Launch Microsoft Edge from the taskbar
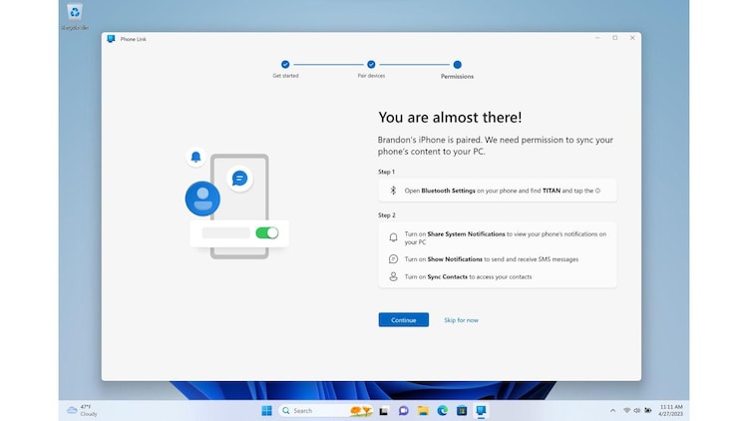This screenshot has width=748, height=421. coord(442,410)
